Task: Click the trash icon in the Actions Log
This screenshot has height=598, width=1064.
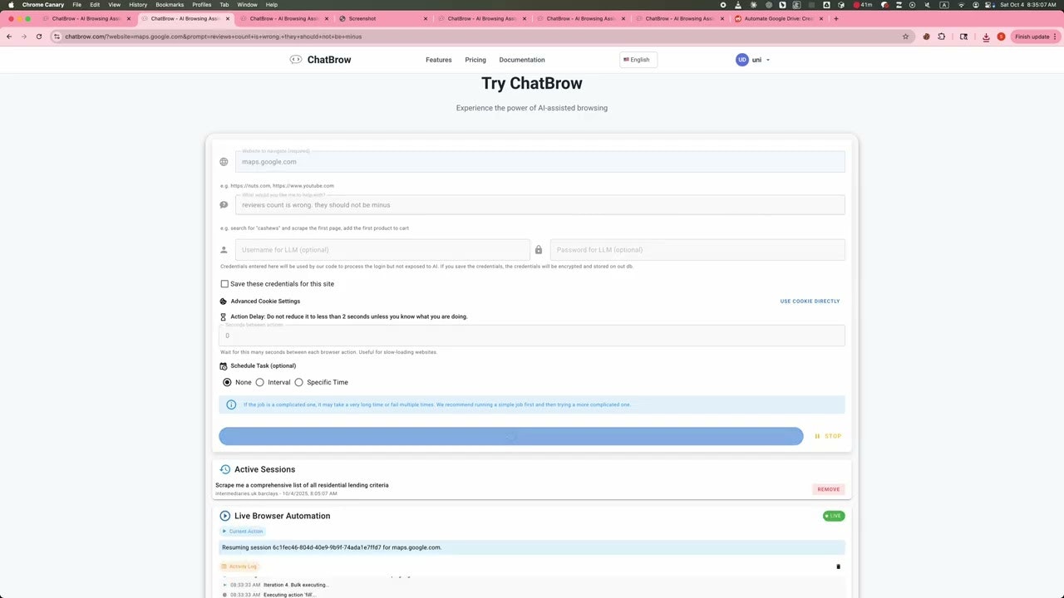Action: click(838, 566)
